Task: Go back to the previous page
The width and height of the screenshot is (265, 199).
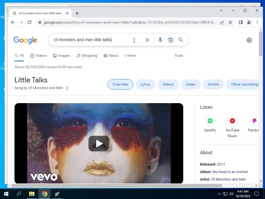Action: (13, 22)
